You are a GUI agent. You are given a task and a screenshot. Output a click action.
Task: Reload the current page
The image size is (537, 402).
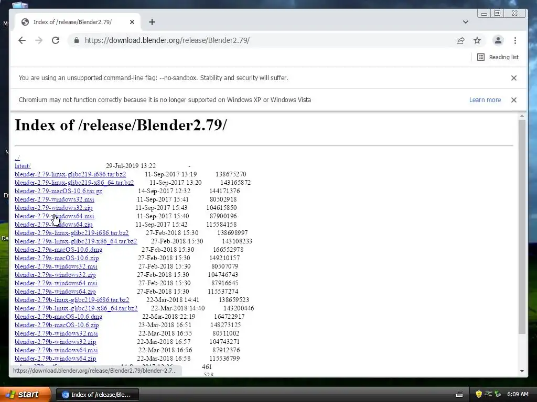pos(56,40)
